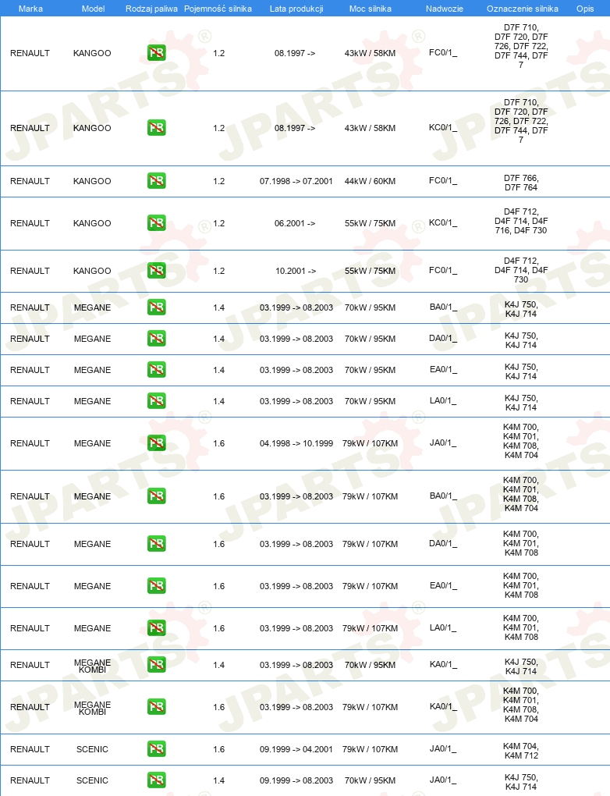Click KANGOO model in 44kW row

click(x=92, y=181)
